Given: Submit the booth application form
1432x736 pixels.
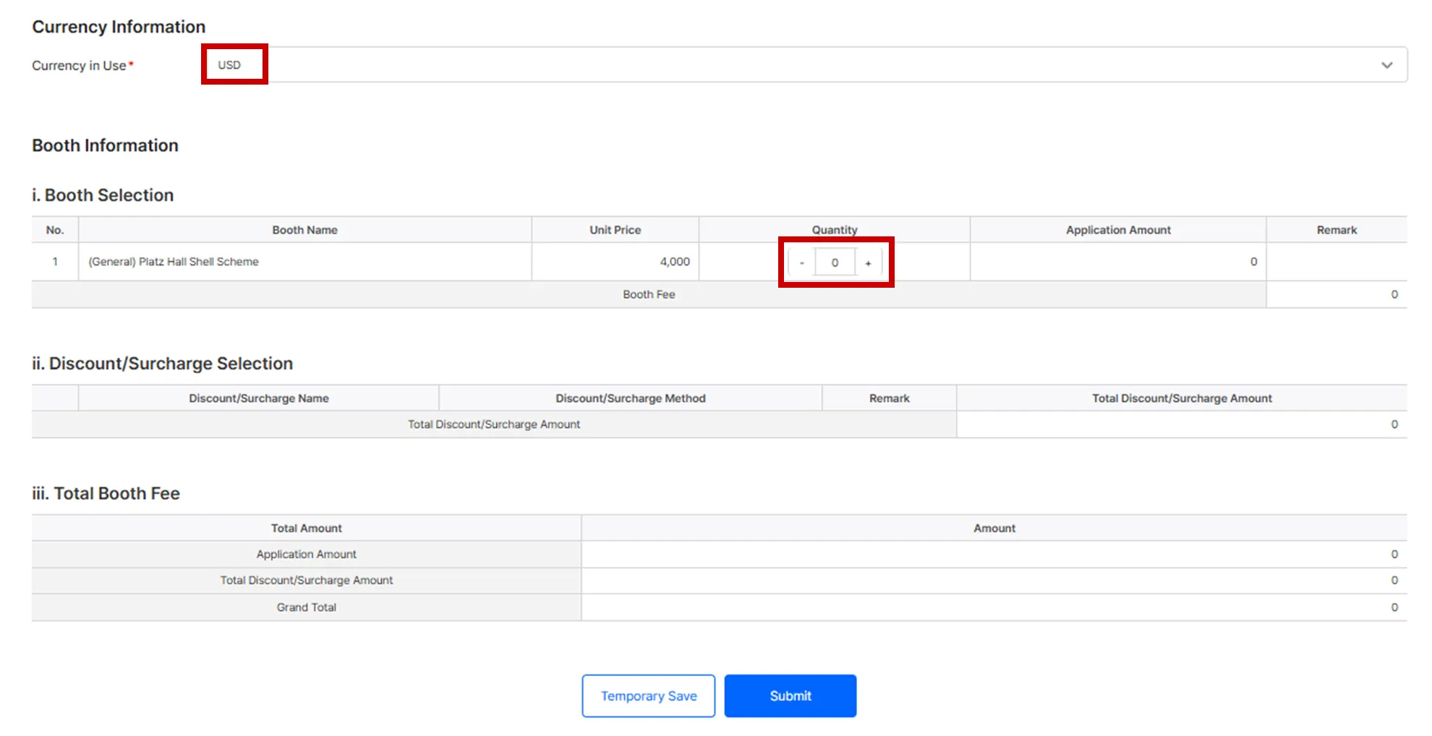Looking at the screenshot, I should click(x=790, y=696).
